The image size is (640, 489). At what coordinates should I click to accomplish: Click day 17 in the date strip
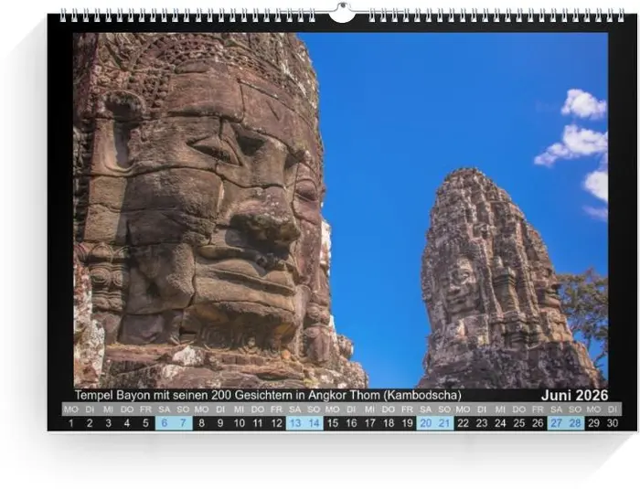click(x=369, y=423)
